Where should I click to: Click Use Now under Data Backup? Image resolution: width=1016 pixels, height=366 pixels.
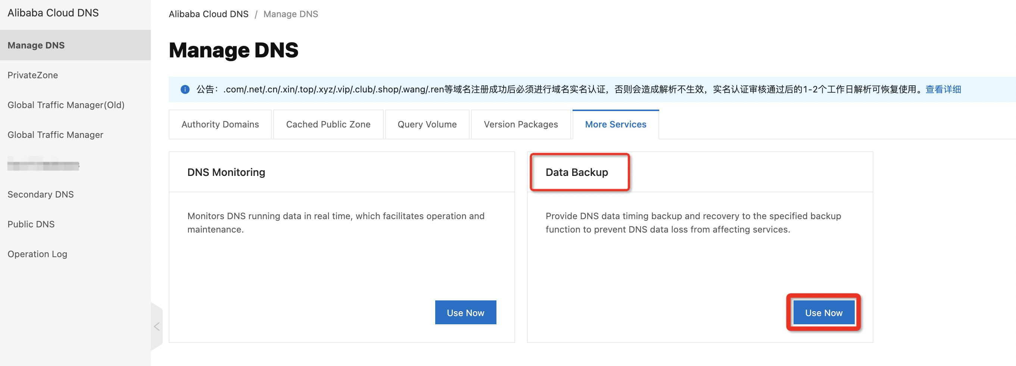823,312
